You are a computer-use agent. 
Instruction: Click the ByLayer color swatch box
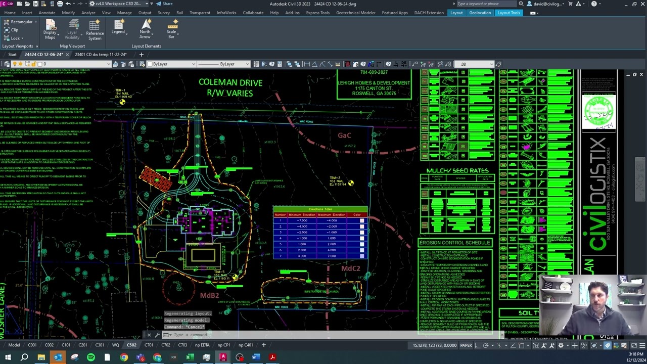tap(150, 64)
